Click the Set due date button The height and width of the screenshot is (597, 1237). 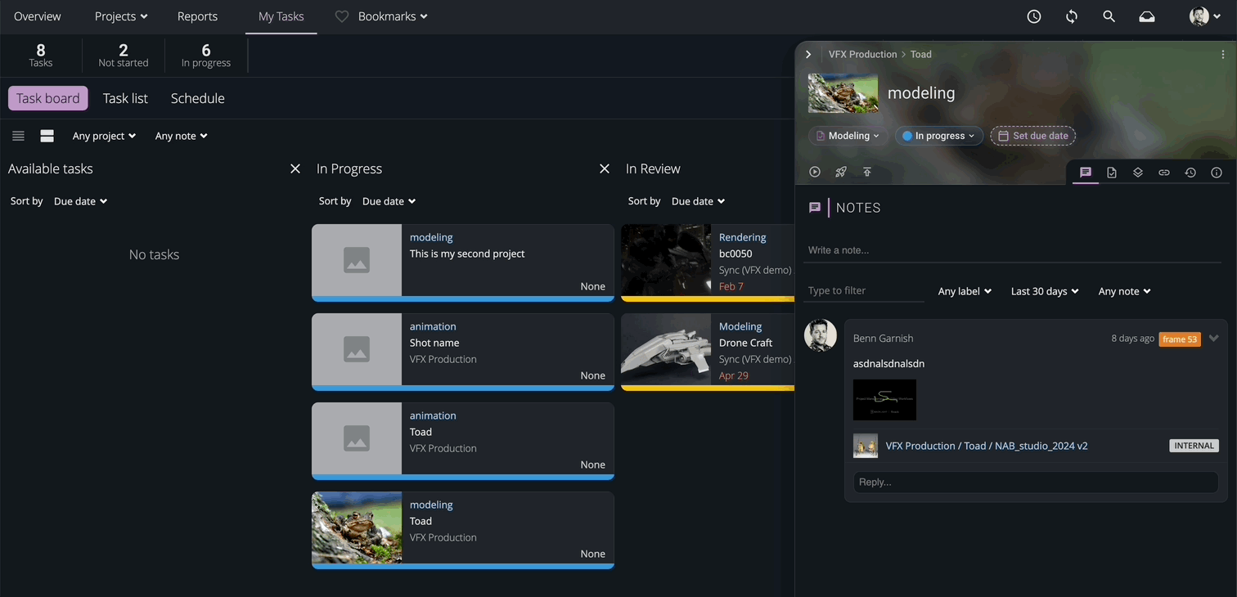1032,136
